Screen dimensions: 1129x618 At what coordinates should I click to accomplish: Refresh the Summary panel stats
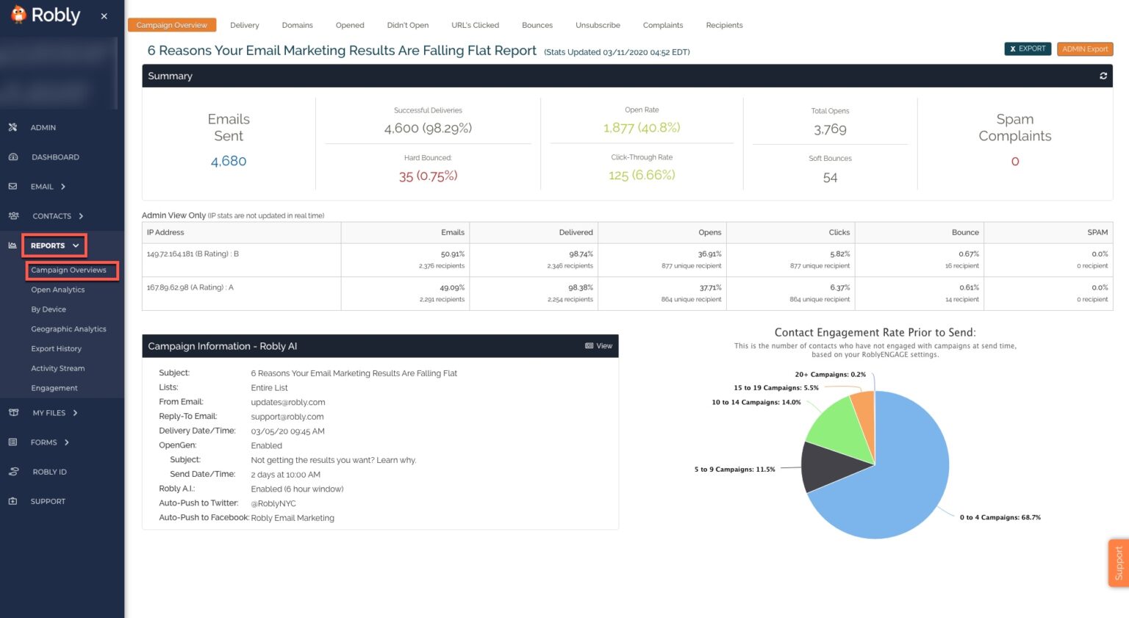coord(1103,76)
